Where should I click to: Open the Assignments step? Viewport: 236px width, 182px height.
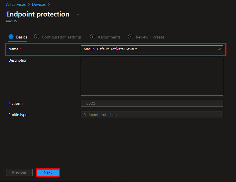pyautogui.click(x=109, y=37)
